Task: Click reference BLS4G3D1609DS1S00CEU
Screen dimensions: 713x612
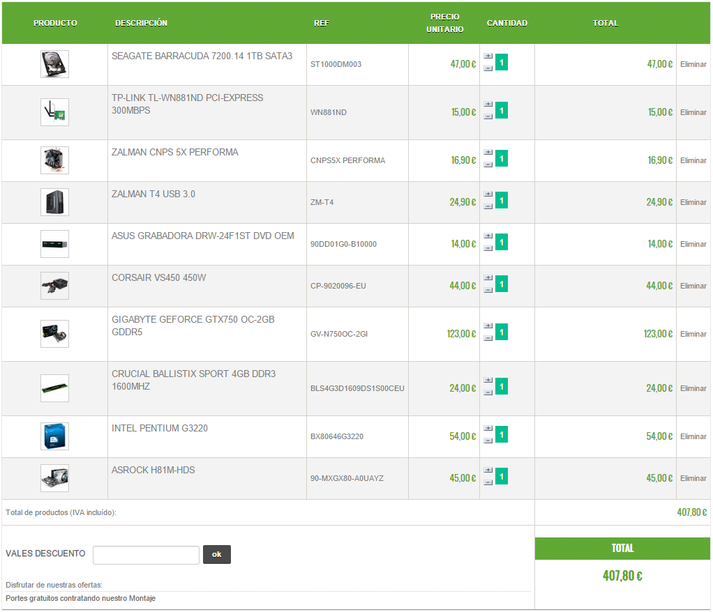Action: (x=357, y=389)
